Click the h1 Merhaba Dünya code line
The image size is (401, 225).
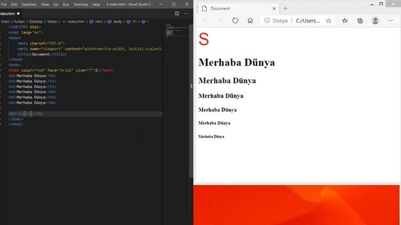click(32, 76)
